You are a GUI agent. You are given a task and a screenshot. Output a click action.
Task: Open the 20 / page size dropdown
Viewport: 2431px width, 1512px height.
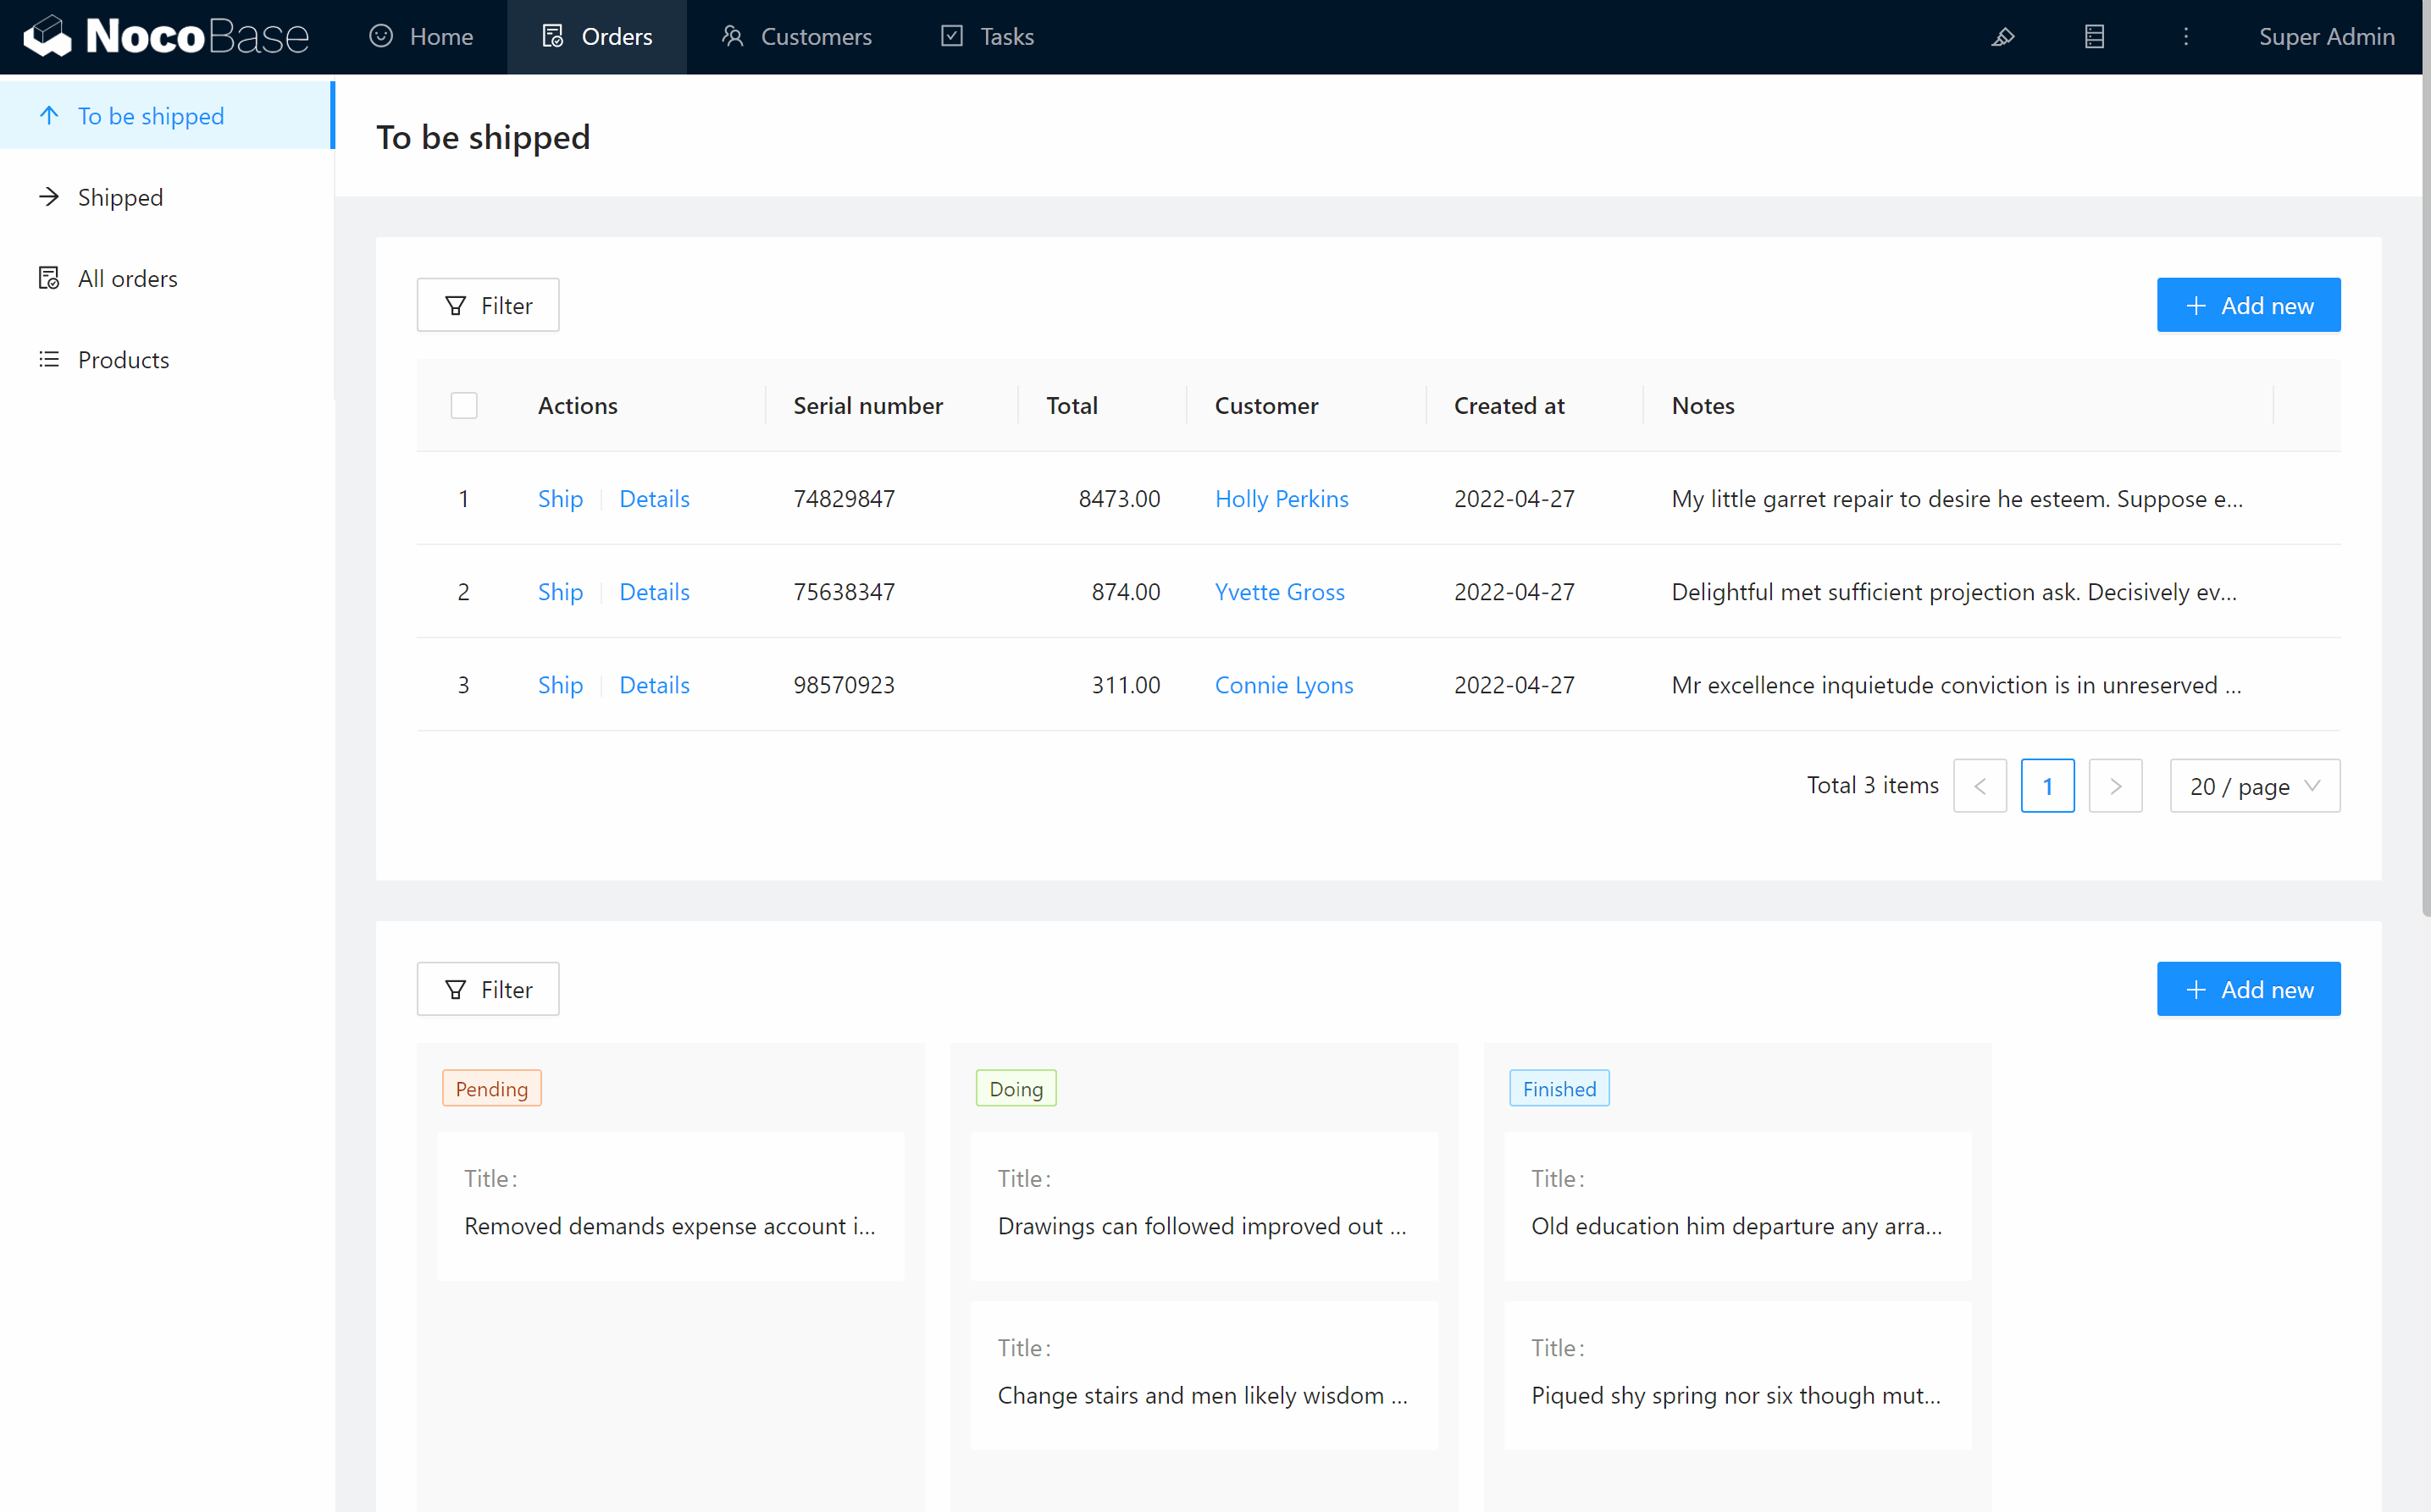point(2254,786)
